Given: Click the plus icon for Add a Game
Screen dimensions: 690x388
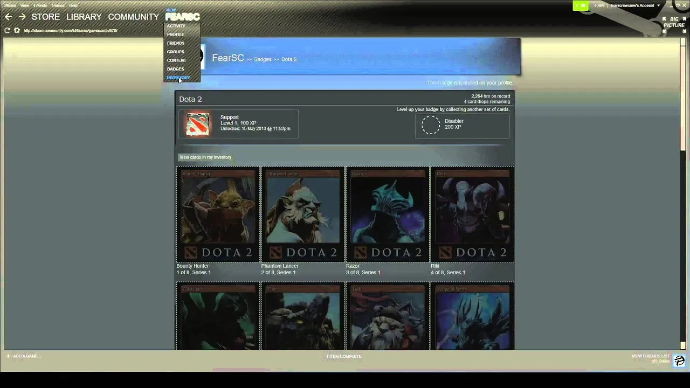Looking at the screenshot, I should click(x=8, y=356).
